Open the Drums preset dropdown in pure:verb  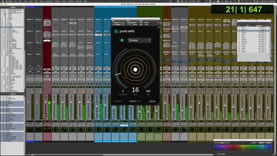point(139,40)
